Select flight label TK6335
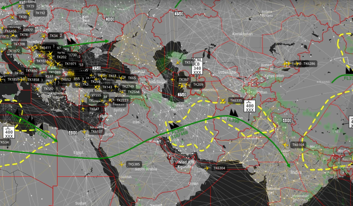The height and width of the screenshot is (206, 353). pyautogui.click(x=236, y=101)
